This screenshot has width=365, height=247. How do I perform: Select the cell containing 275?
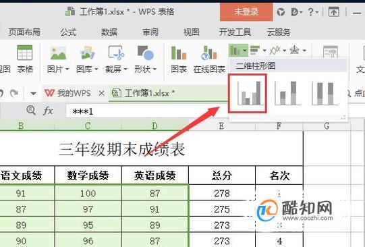pos(222,209)
